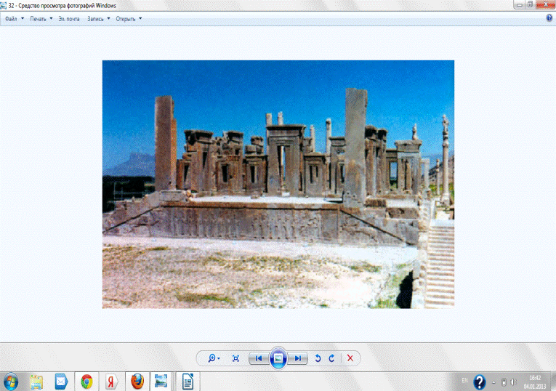Open the Открыть menu
Image resolution: width=556 pixels, height=391 pixels.
(126, 19)
